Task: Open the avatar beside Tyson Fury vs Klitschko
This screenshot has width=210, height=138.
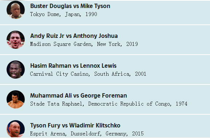Action: tap(16, 129)
